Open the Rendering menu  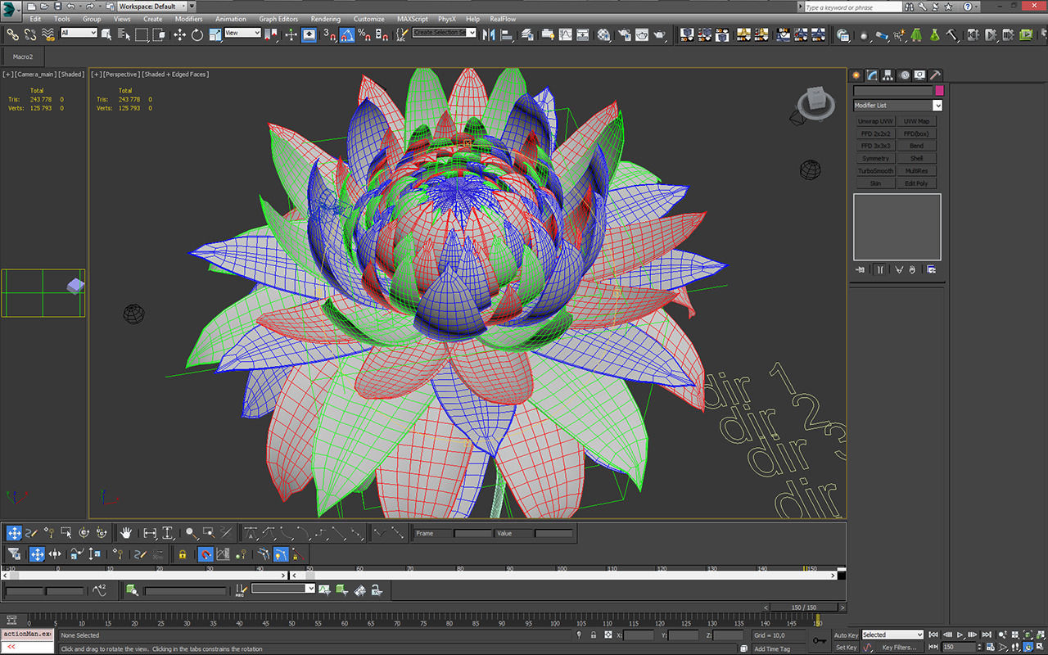pos(325,19)
